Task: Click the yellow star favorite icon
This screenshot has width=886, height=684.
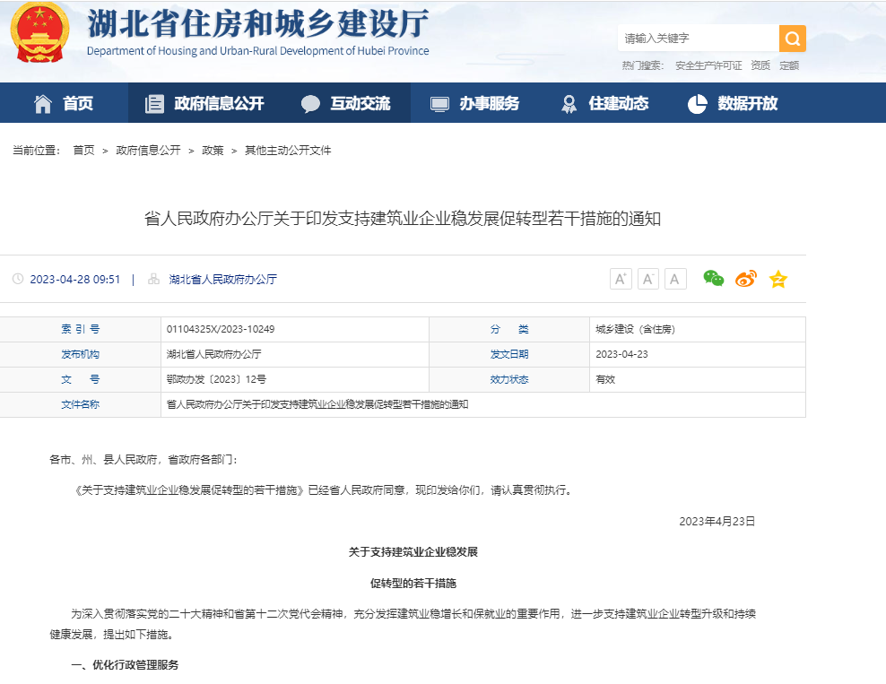Action: click(777, 279)
